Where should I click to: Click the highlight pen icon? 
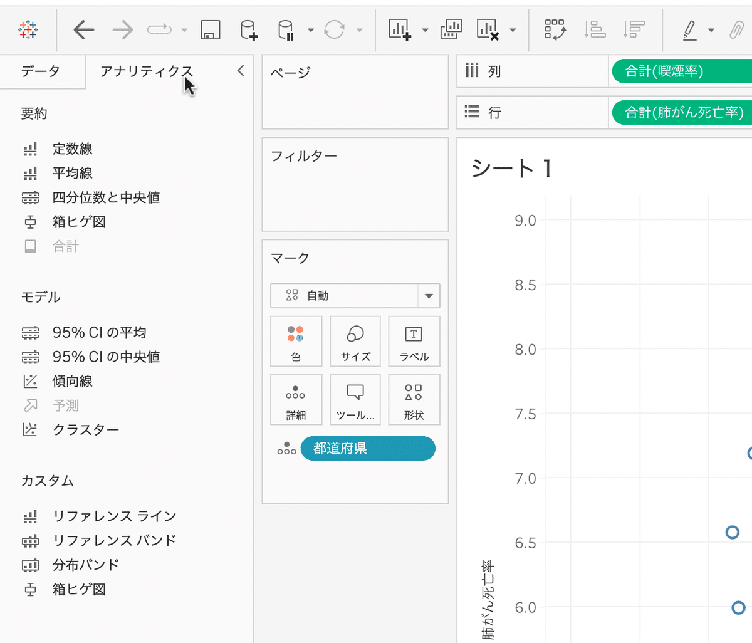point(690,29)
